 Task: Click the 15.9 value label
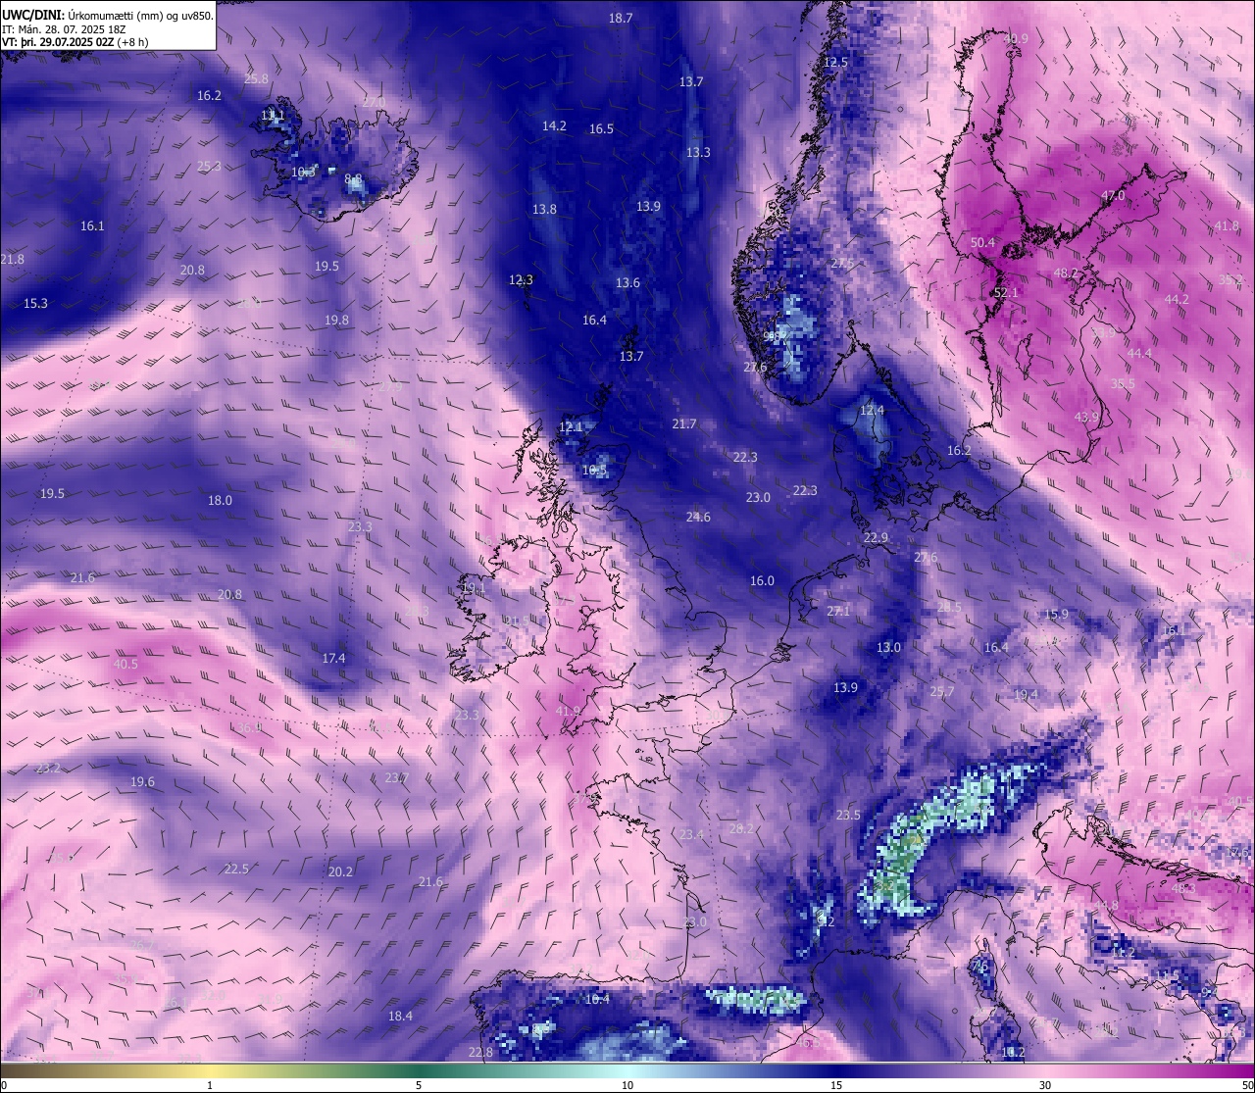point(1056,614)
